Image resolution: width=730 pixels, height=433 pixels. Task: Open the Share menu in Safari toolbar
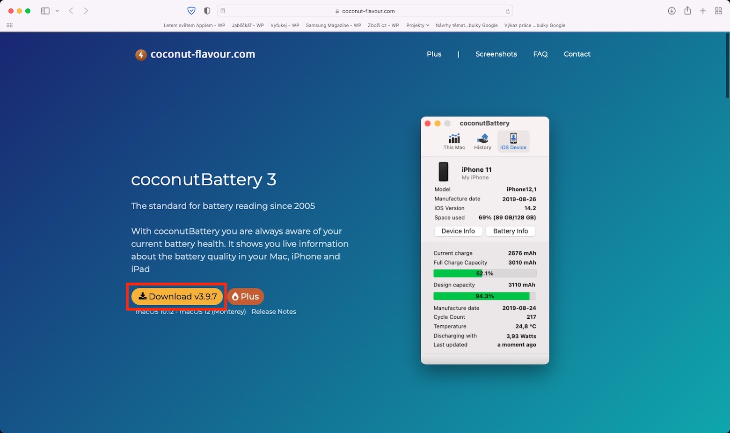pyautogui.click(x=687, y=10)
